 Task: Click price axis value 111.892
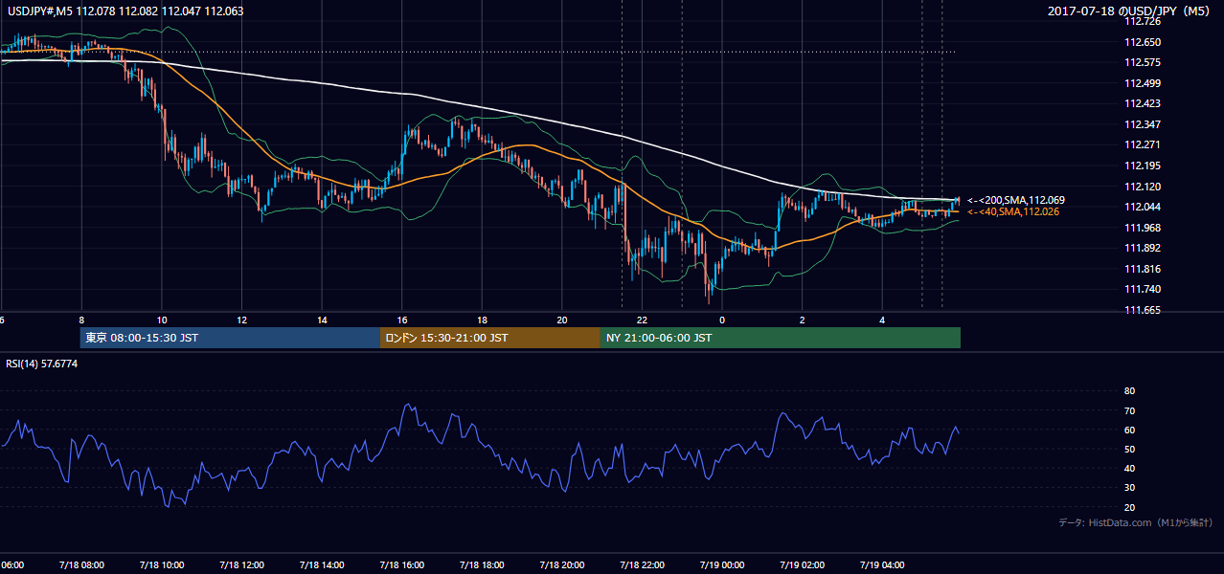click(1142, 249)
